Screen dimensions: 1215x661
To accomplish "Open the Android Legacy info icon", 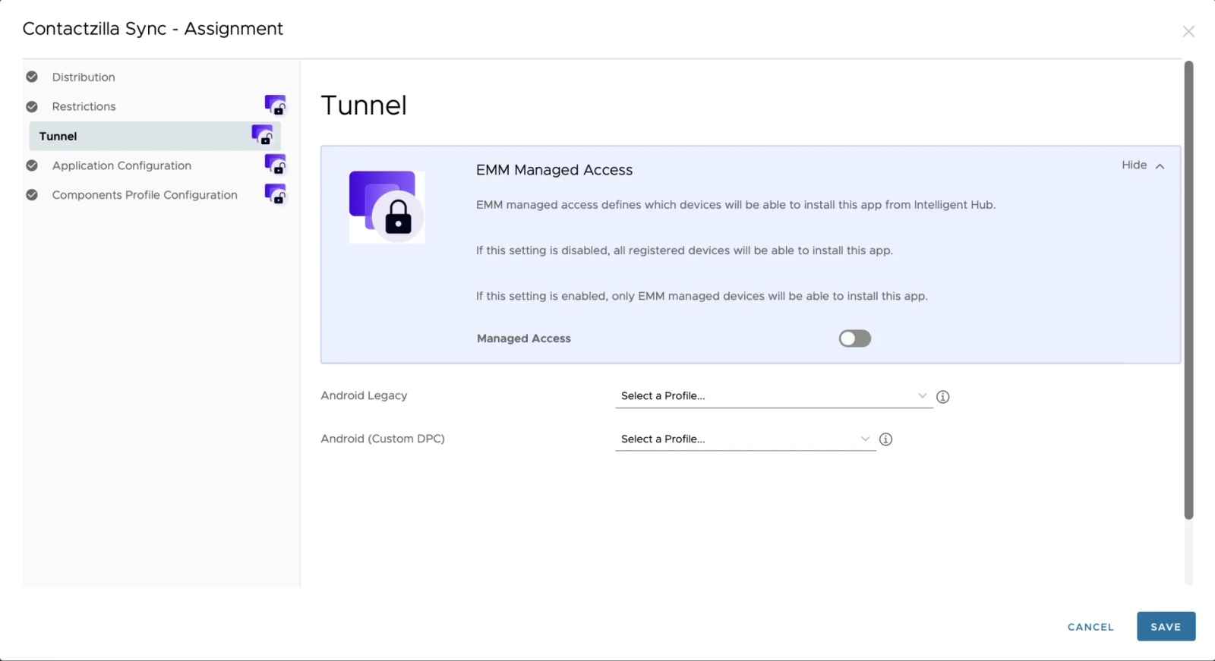I will [943, 396].
